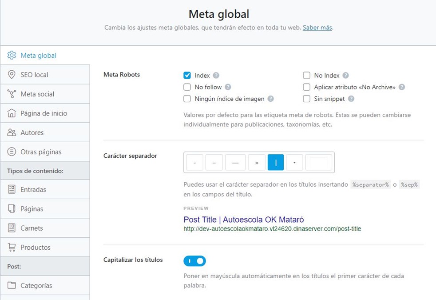Viewport: 436px width, 300px height.
Task: Follow the Saber más link
Action: 317,28
